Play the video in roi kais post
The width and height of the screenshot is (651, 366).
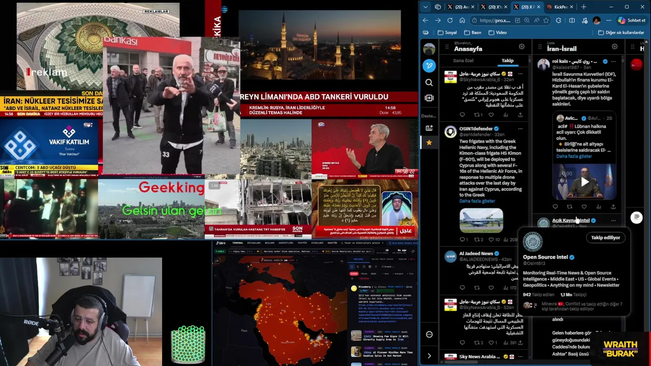coord(584,182)
